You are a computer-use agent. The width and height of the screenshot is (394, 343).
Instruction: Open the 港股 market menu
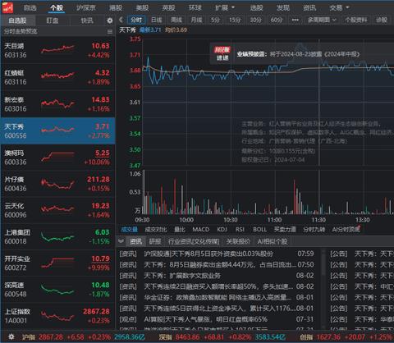coord(116,7)
